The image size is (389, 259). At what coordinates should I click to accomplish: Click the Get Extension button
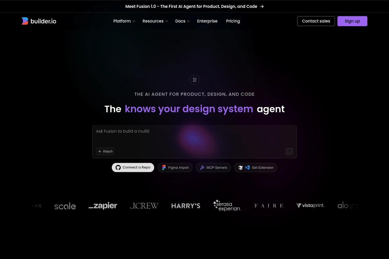pos(256,167)
